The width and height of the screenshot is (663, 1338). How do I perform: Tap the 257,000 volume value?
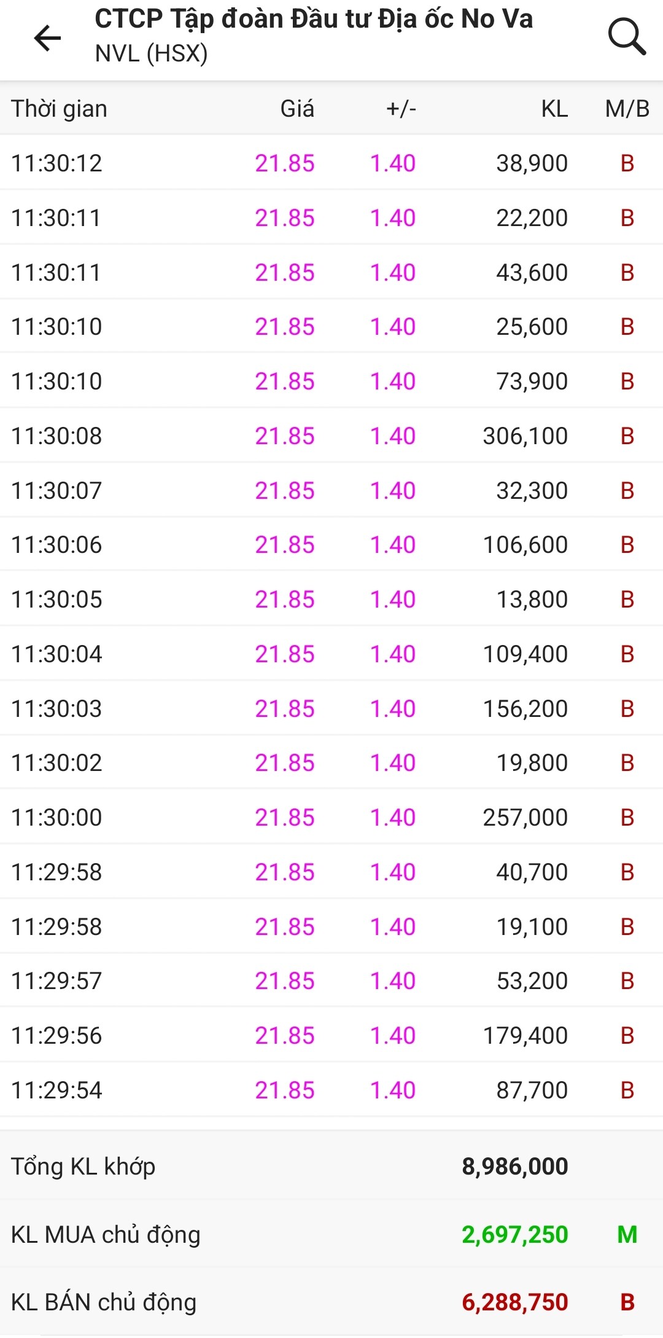[525, 818]
